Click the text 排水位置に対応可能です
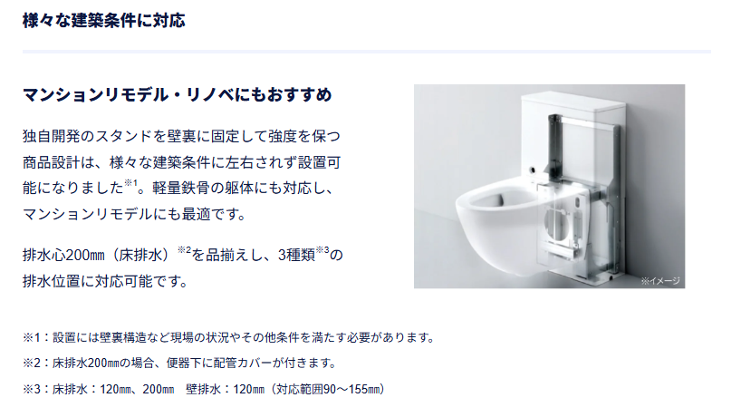This screenshot has width=741, height=417. click(105, 282)
